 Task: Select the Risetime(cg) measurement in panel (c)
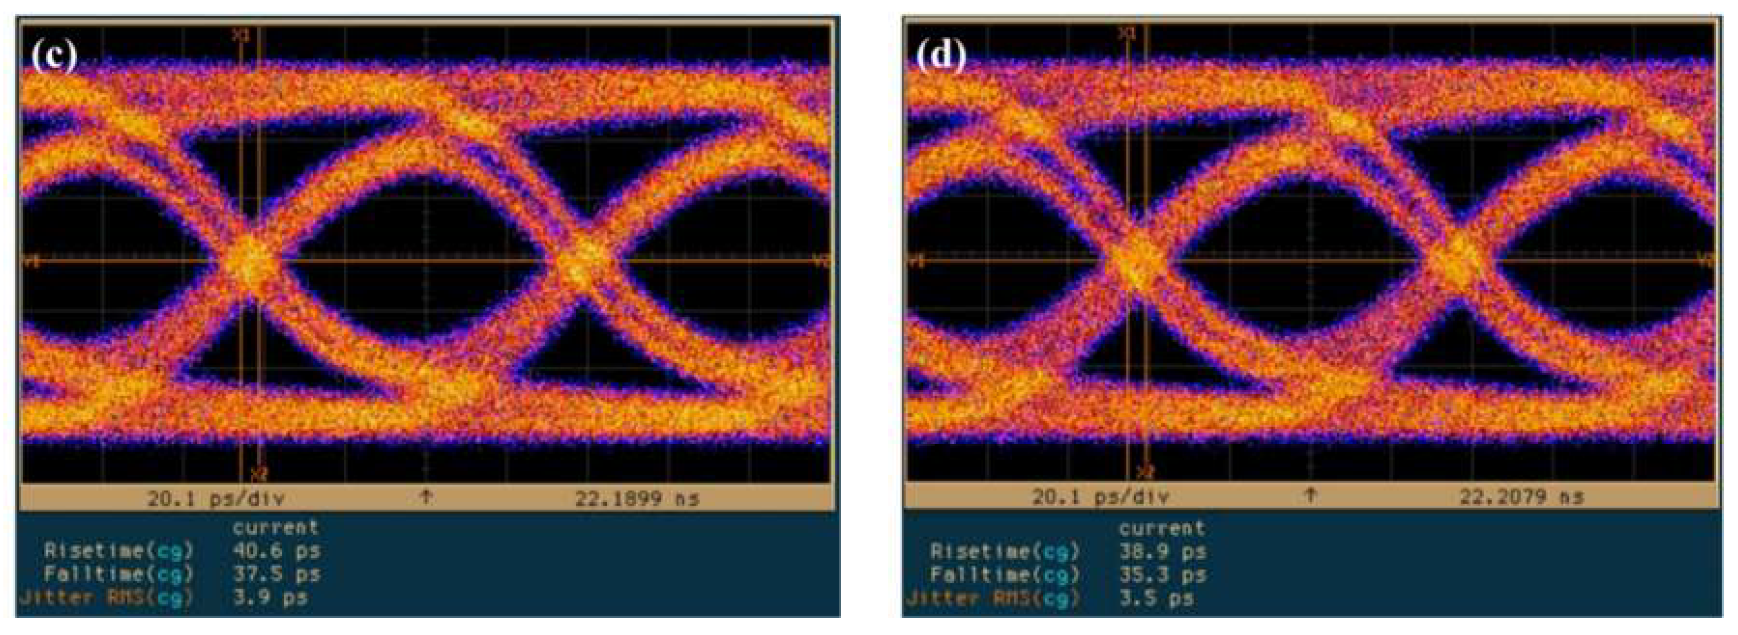(x=119, y=551)
